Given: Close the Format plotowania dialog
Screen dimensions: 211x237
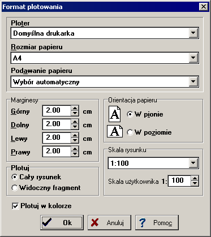Looking at the screenshot, I should pyautogui.click(x=204, y=7).
